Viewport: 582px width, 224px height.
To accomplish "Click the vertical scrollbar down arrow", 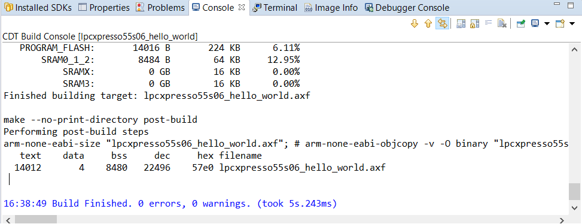I will [x=574, y=207].
